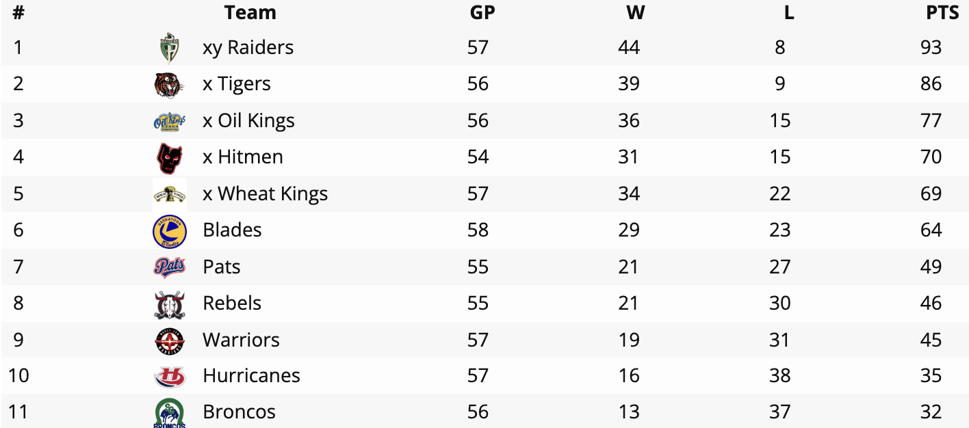
Task: Click the L column header
Action: pyautogui.click(x=789, y=12)
